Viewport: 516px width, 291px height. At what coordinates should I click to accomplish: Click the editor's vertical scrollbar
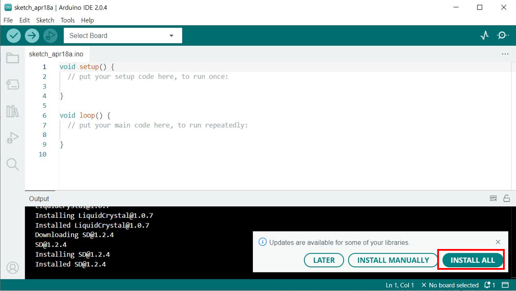point(513,125)
